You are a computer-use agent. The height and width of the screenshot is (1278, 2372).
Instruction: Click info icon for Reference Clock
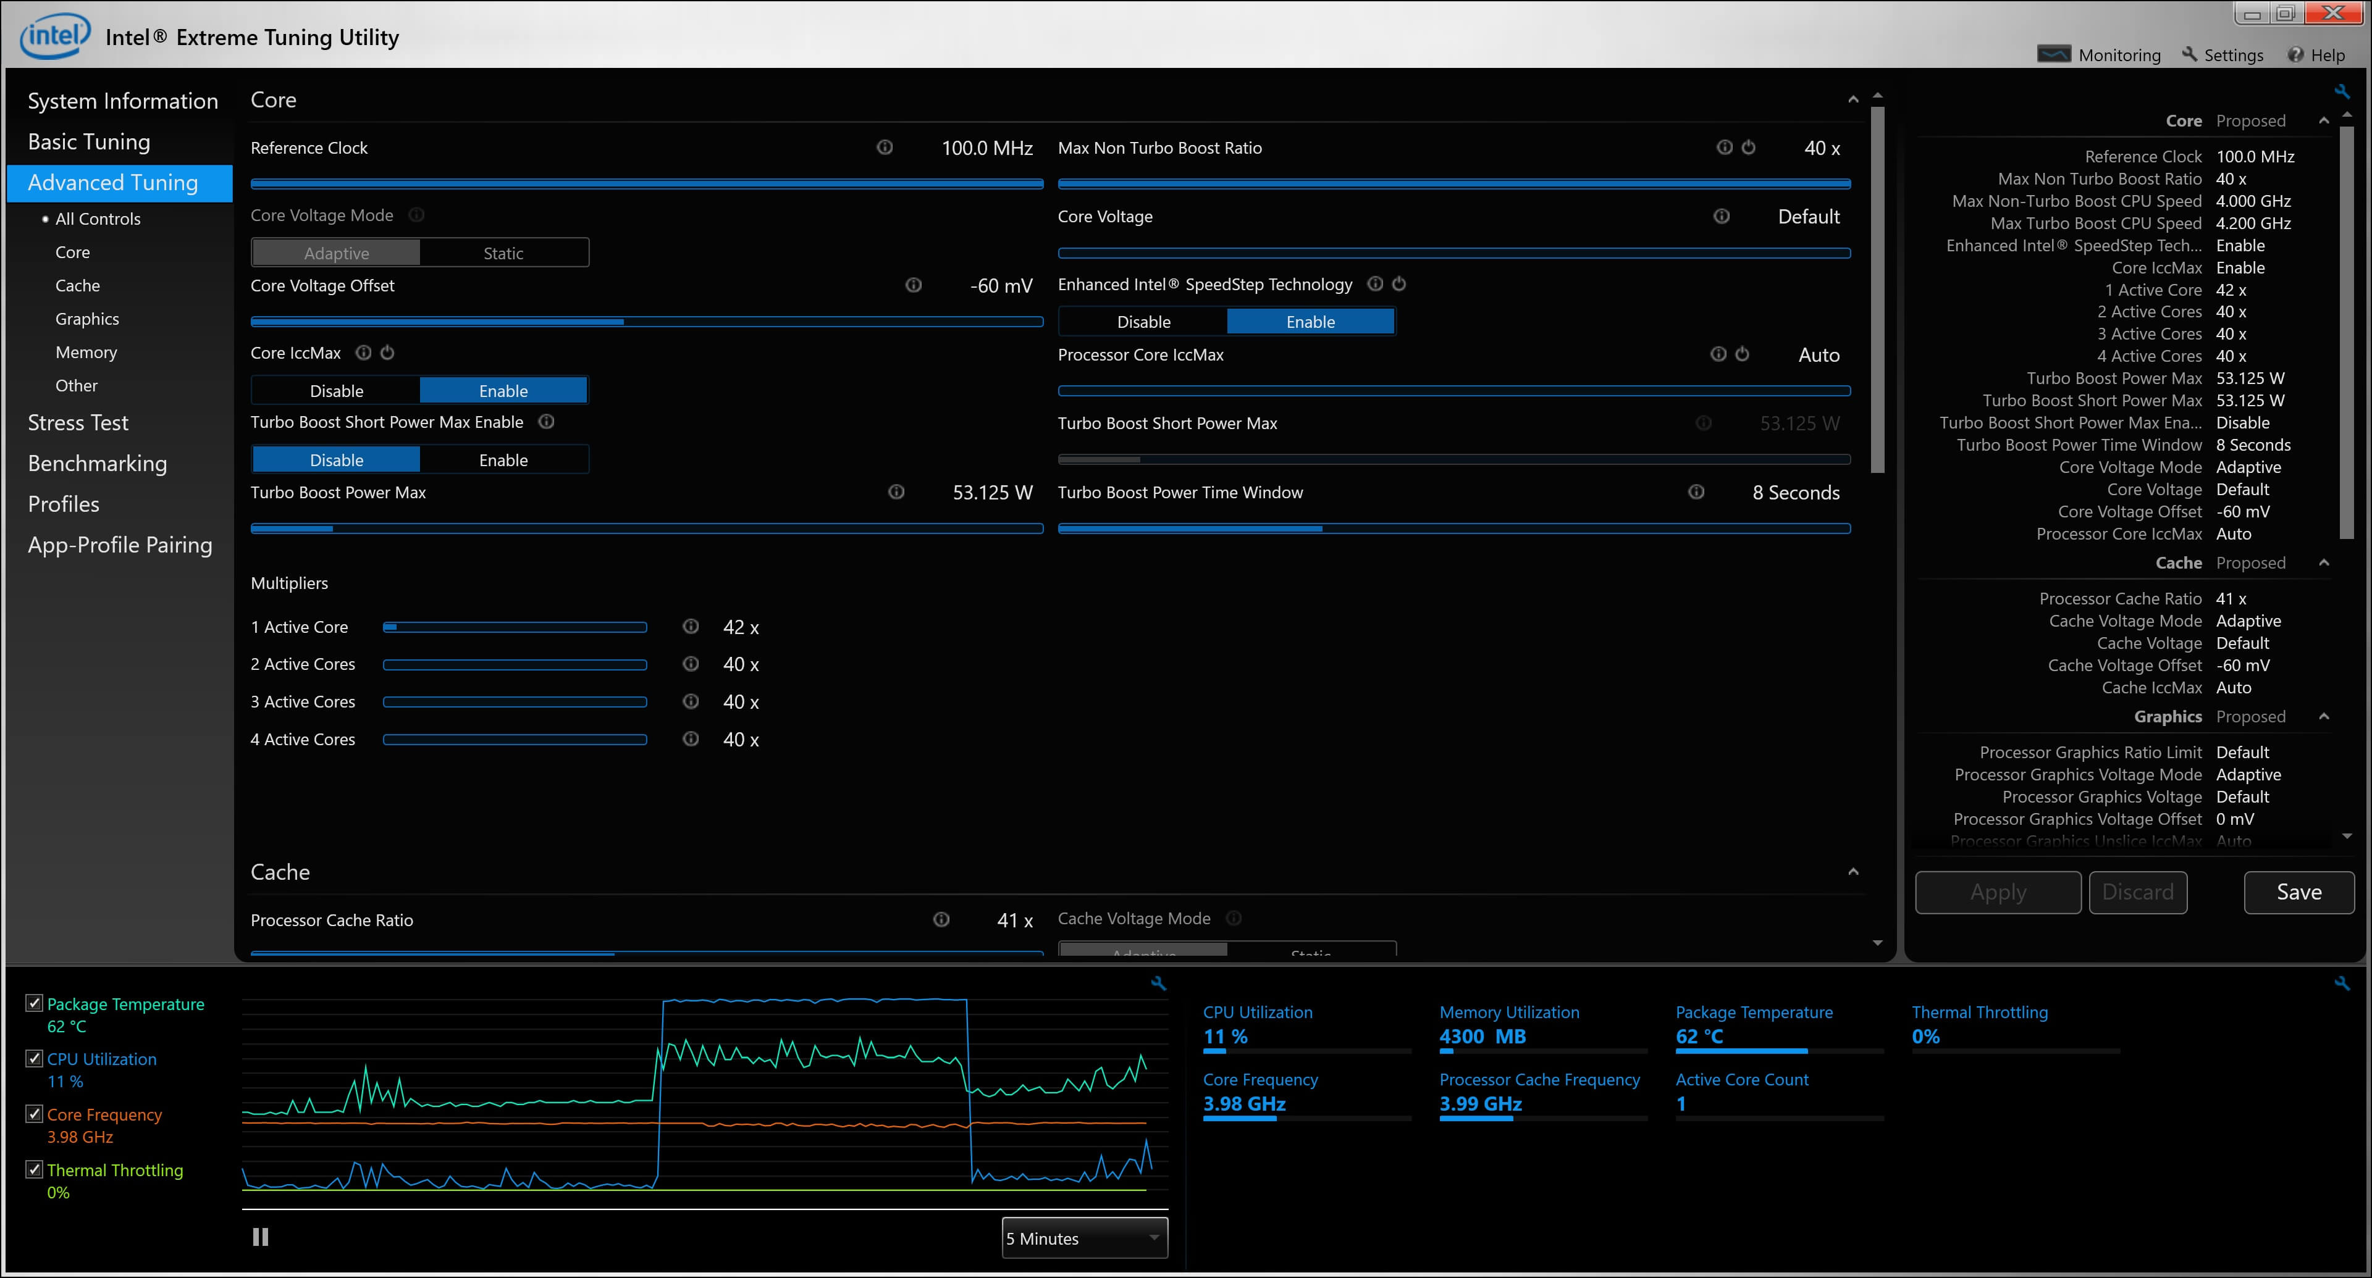(885, 147)
